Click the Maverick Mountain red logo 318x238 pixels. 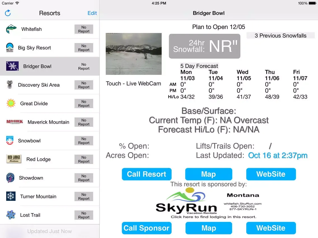(15, 122)
